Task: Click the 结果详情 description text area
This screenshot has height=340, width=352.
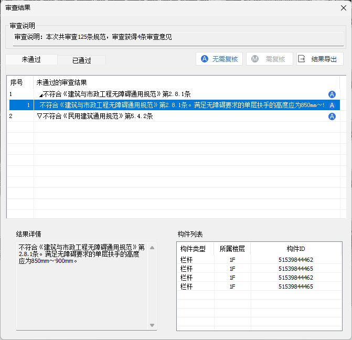Action: [x=82, y=286]
